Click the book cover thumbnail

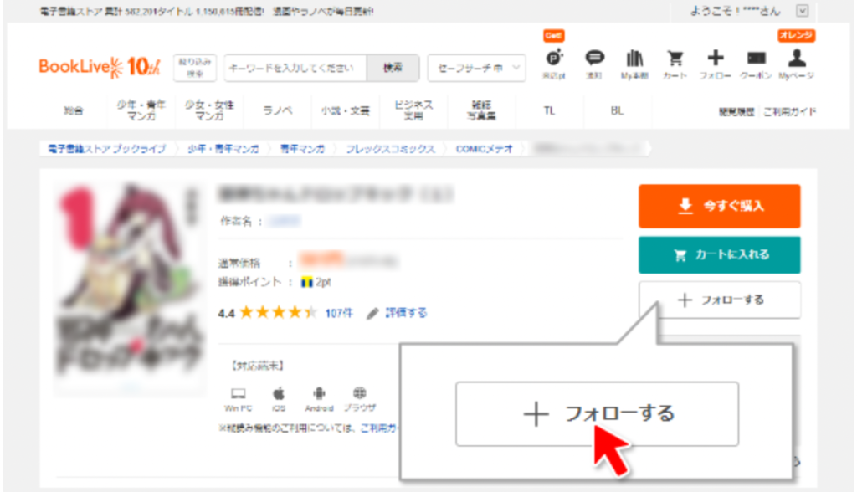130,286
